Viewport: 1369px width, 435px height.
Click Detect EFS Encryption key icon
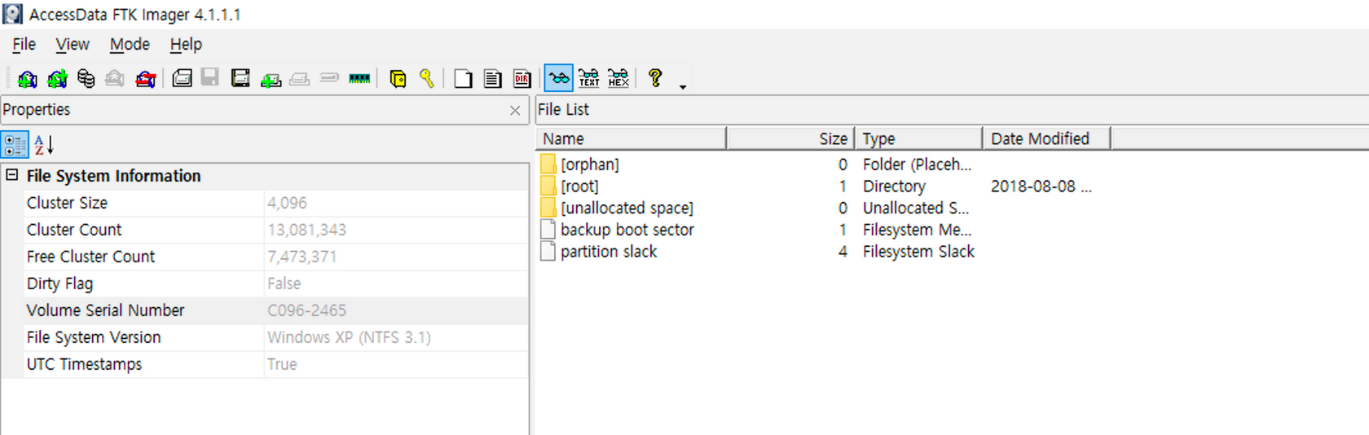[426, 78]
